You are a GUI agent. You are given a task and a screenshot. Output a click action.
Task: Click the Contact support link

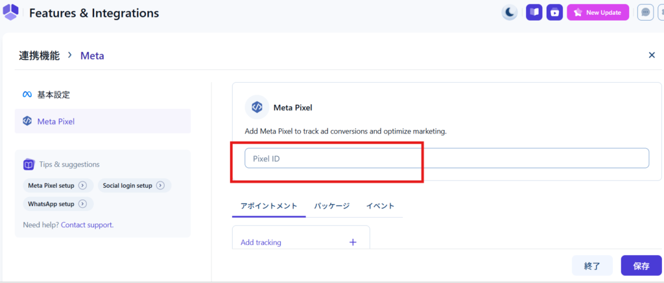[x=87, y=225]
